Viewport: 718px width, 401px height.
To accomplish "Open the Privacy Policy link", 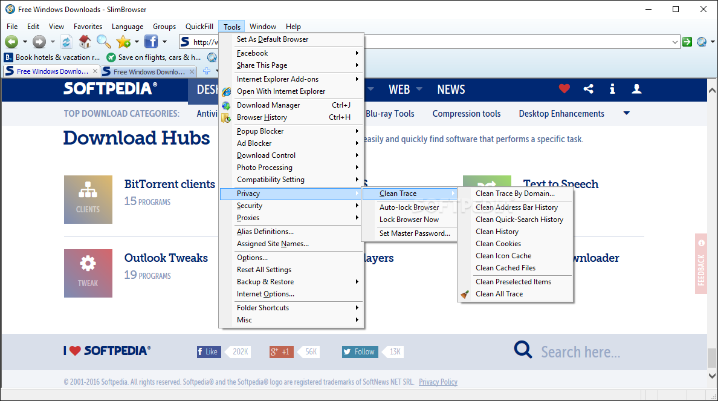I will click(x=438, y=382).
